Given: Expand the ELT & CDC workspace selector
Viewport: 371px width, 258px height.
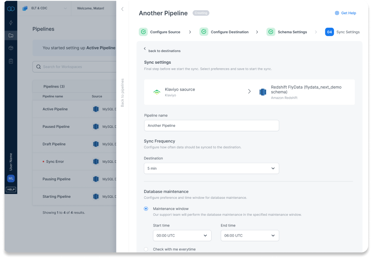Looking at the screenshot, I should pyautogui.click(x=44, y=8).
